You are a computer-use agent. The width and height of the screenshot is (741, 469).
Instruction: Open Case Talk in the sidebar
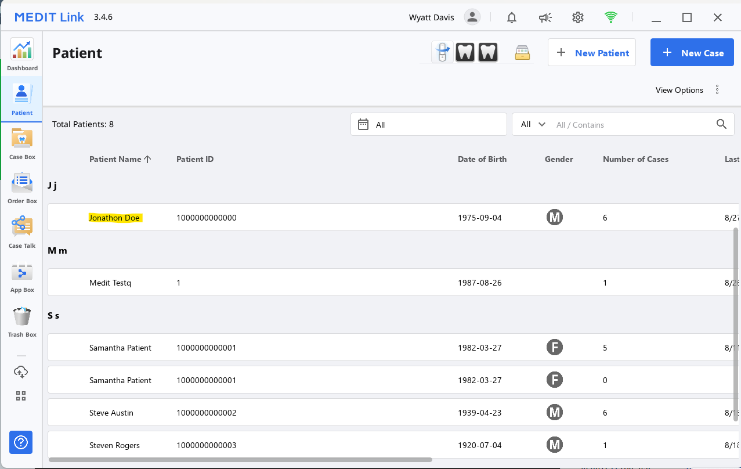[22, 232]
